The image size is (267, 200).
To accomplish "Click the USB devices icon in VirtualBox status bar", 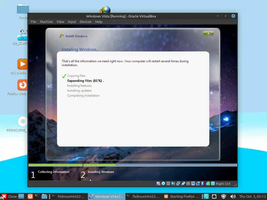I will coord(183,184).
